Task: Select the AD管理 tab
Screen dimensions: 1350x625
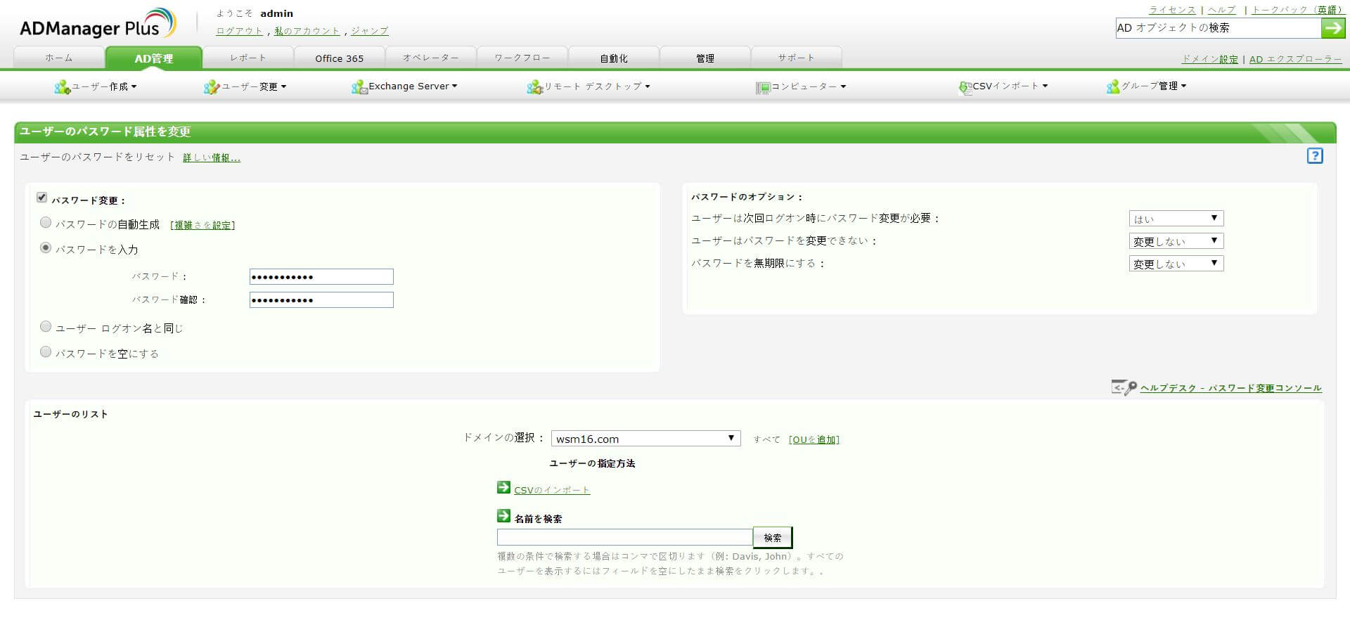Action: (x=154, y=58)
